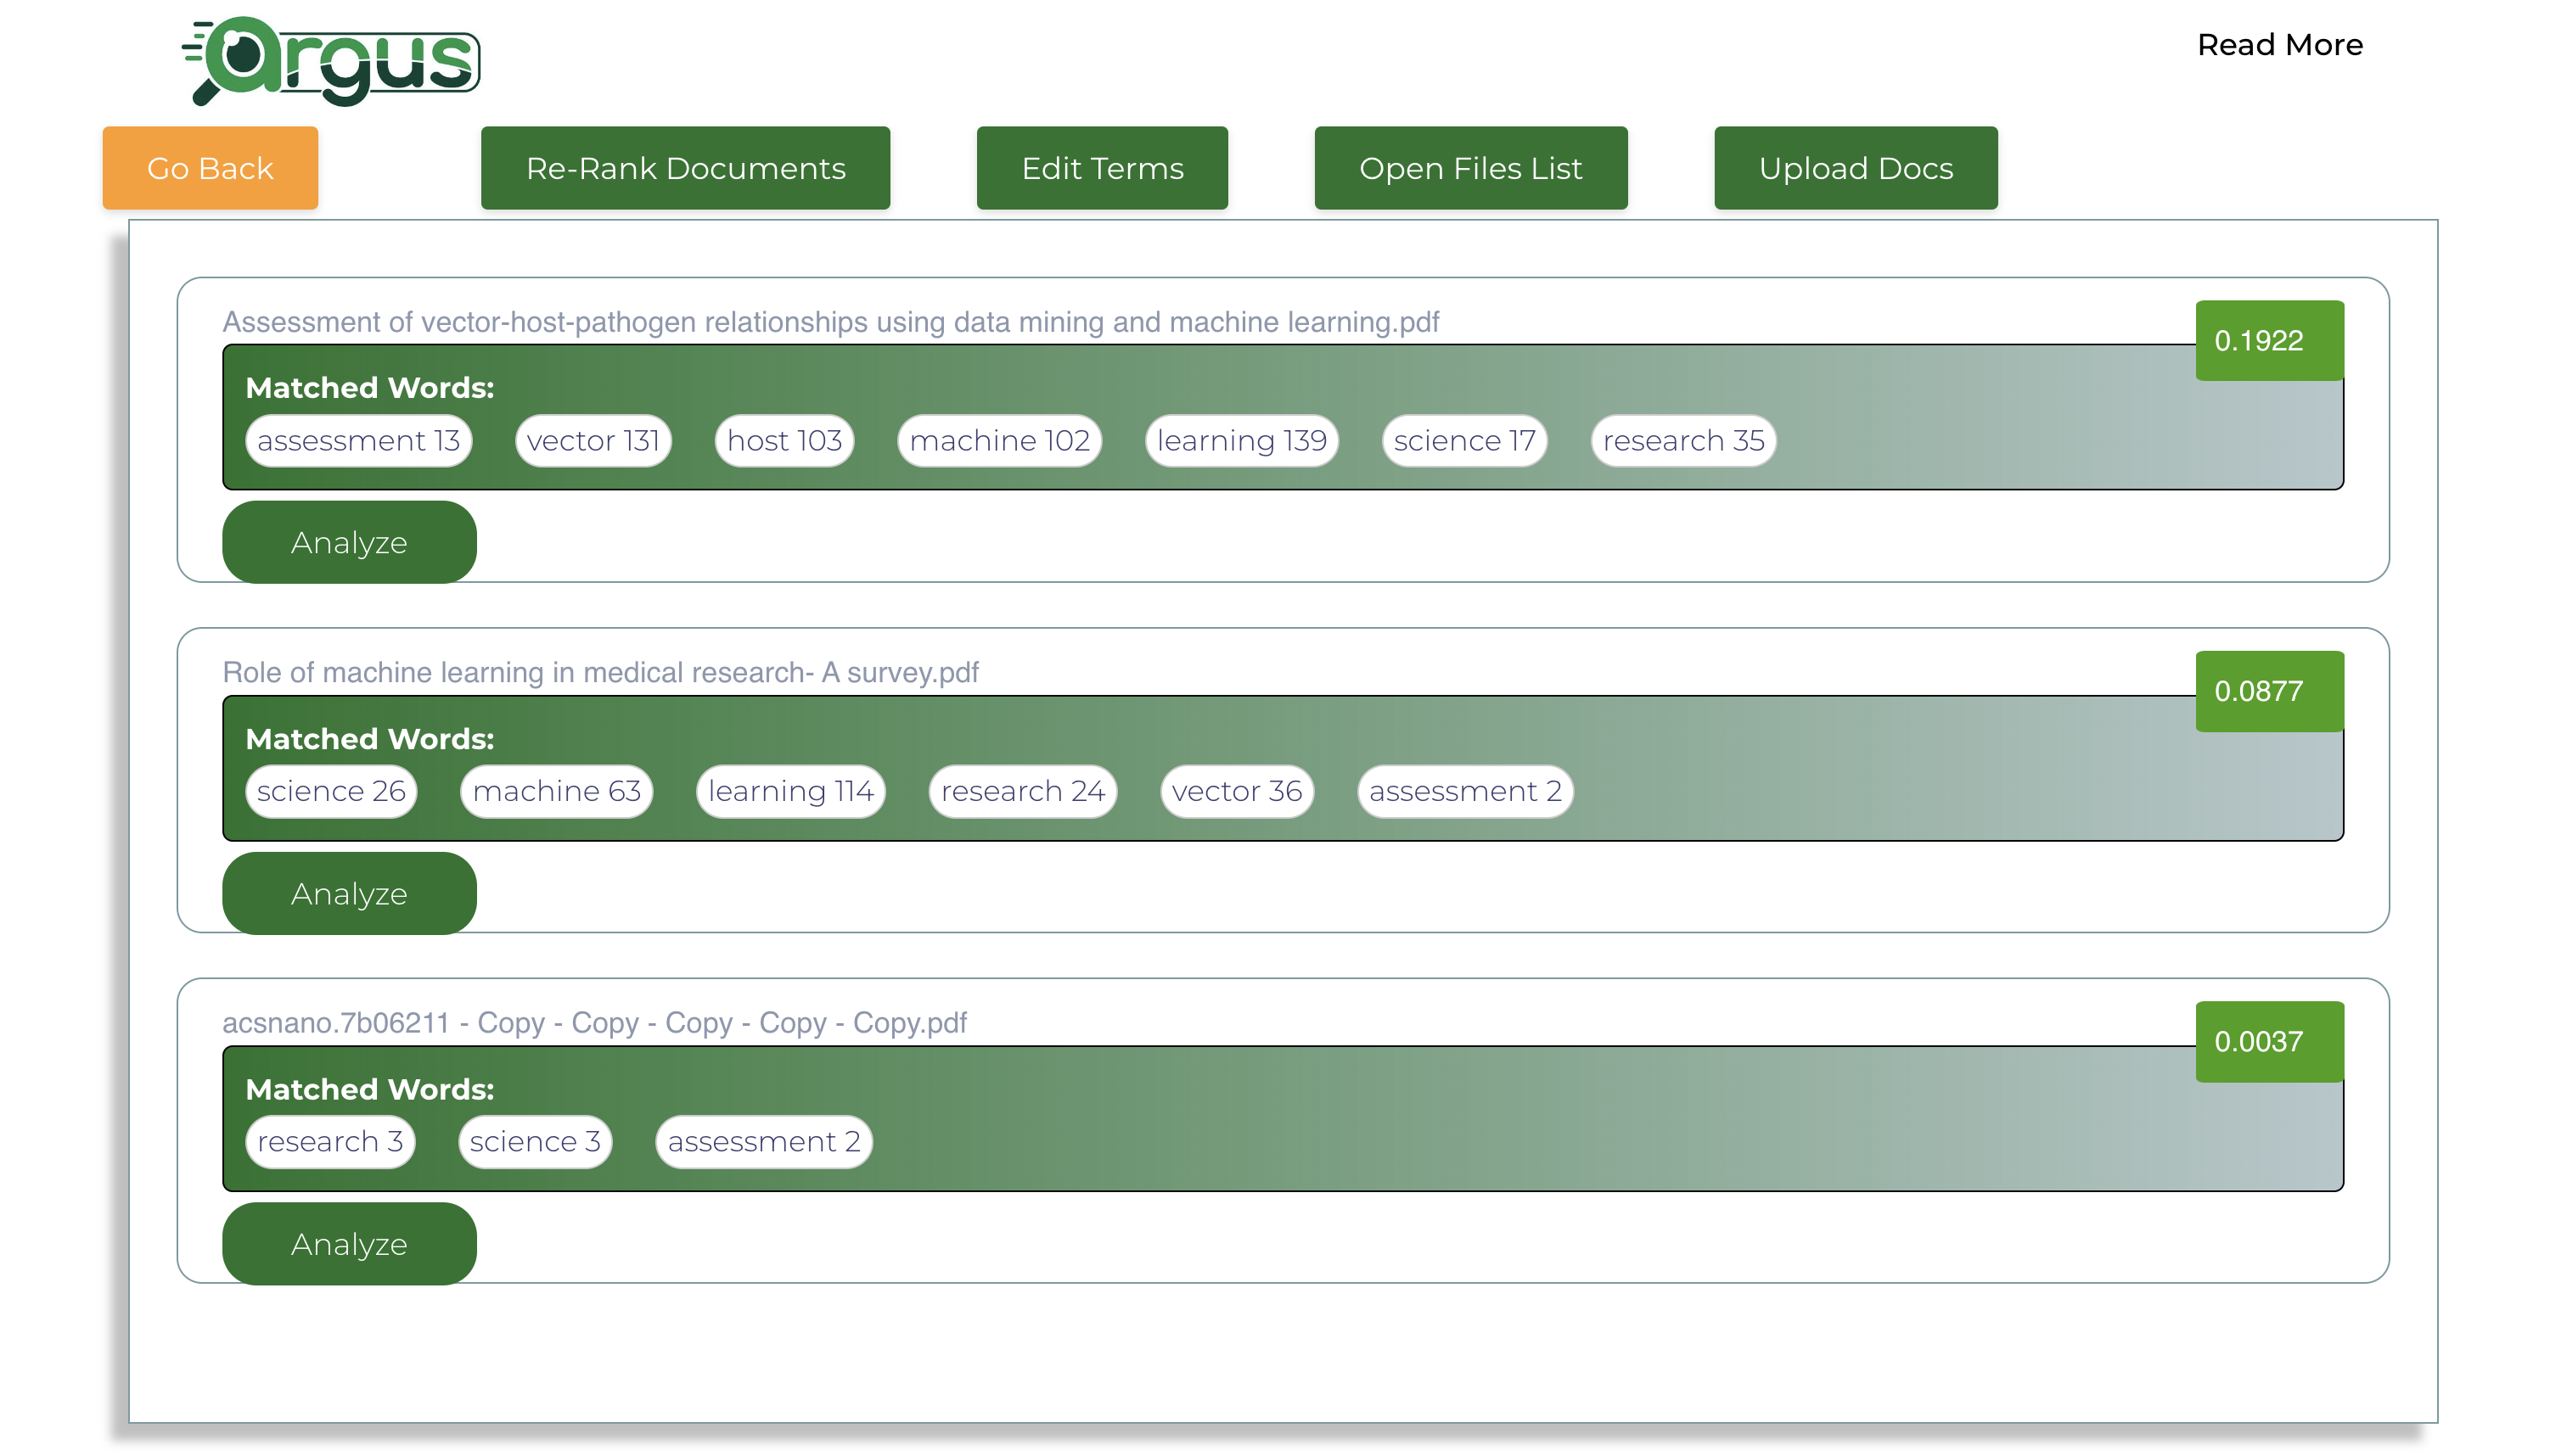Select the 0.0877 score badge
The width and height of the screenshot is (2567, 1456).
point(2269,691)
